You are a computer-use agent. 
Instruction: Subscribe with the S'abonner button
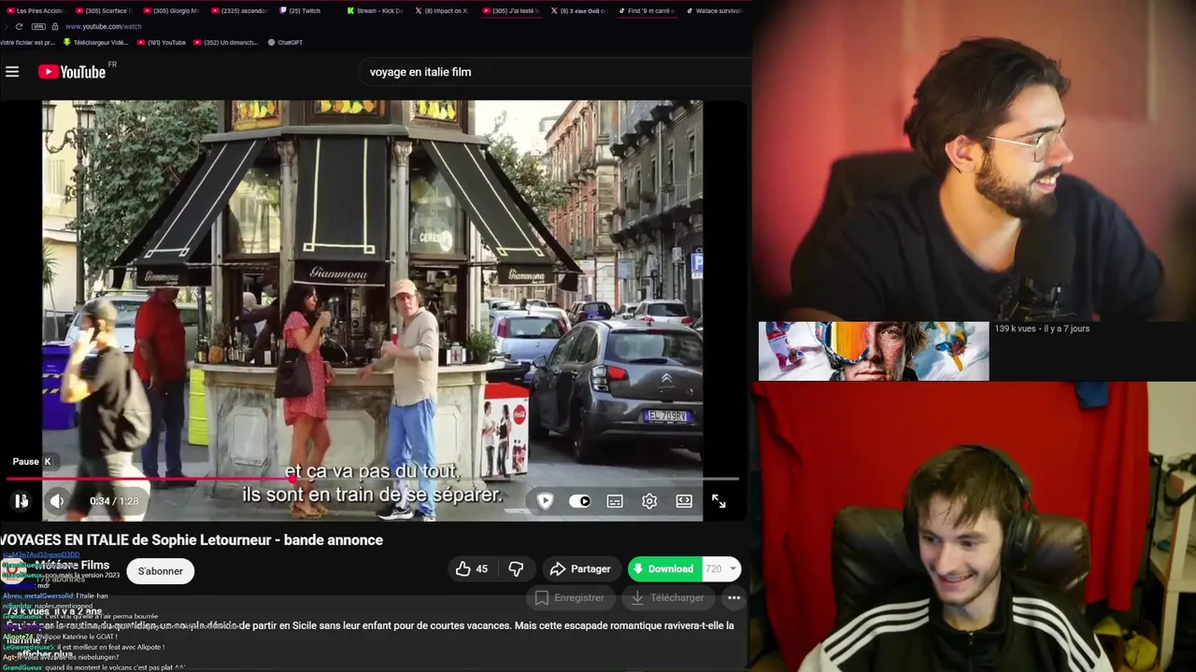(x=161, y=571)
